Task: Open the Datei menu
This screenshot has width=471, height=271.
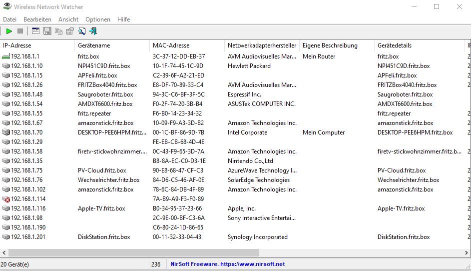Action: 9,19
